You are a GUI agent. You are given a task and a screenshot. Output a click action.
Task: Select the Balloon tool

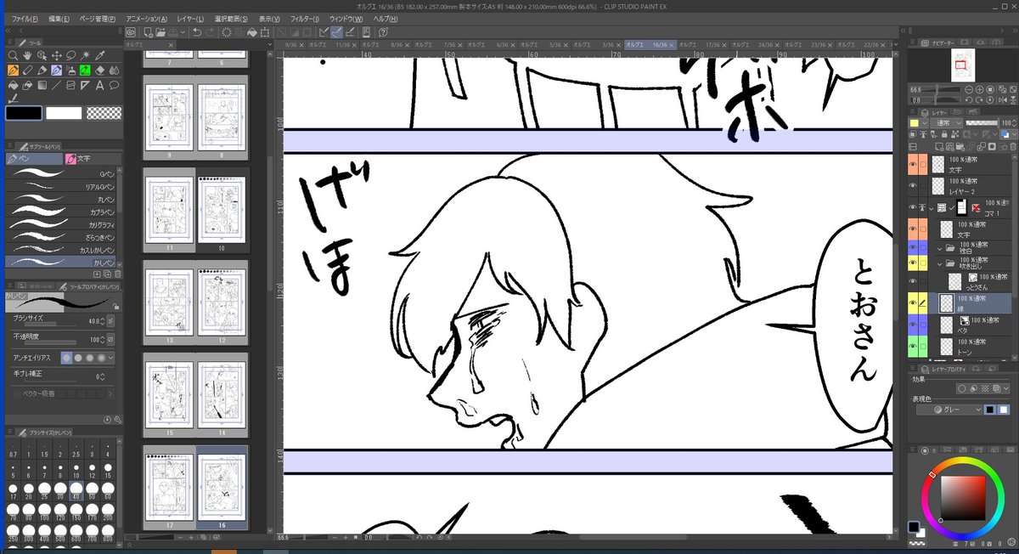(114, 85)
